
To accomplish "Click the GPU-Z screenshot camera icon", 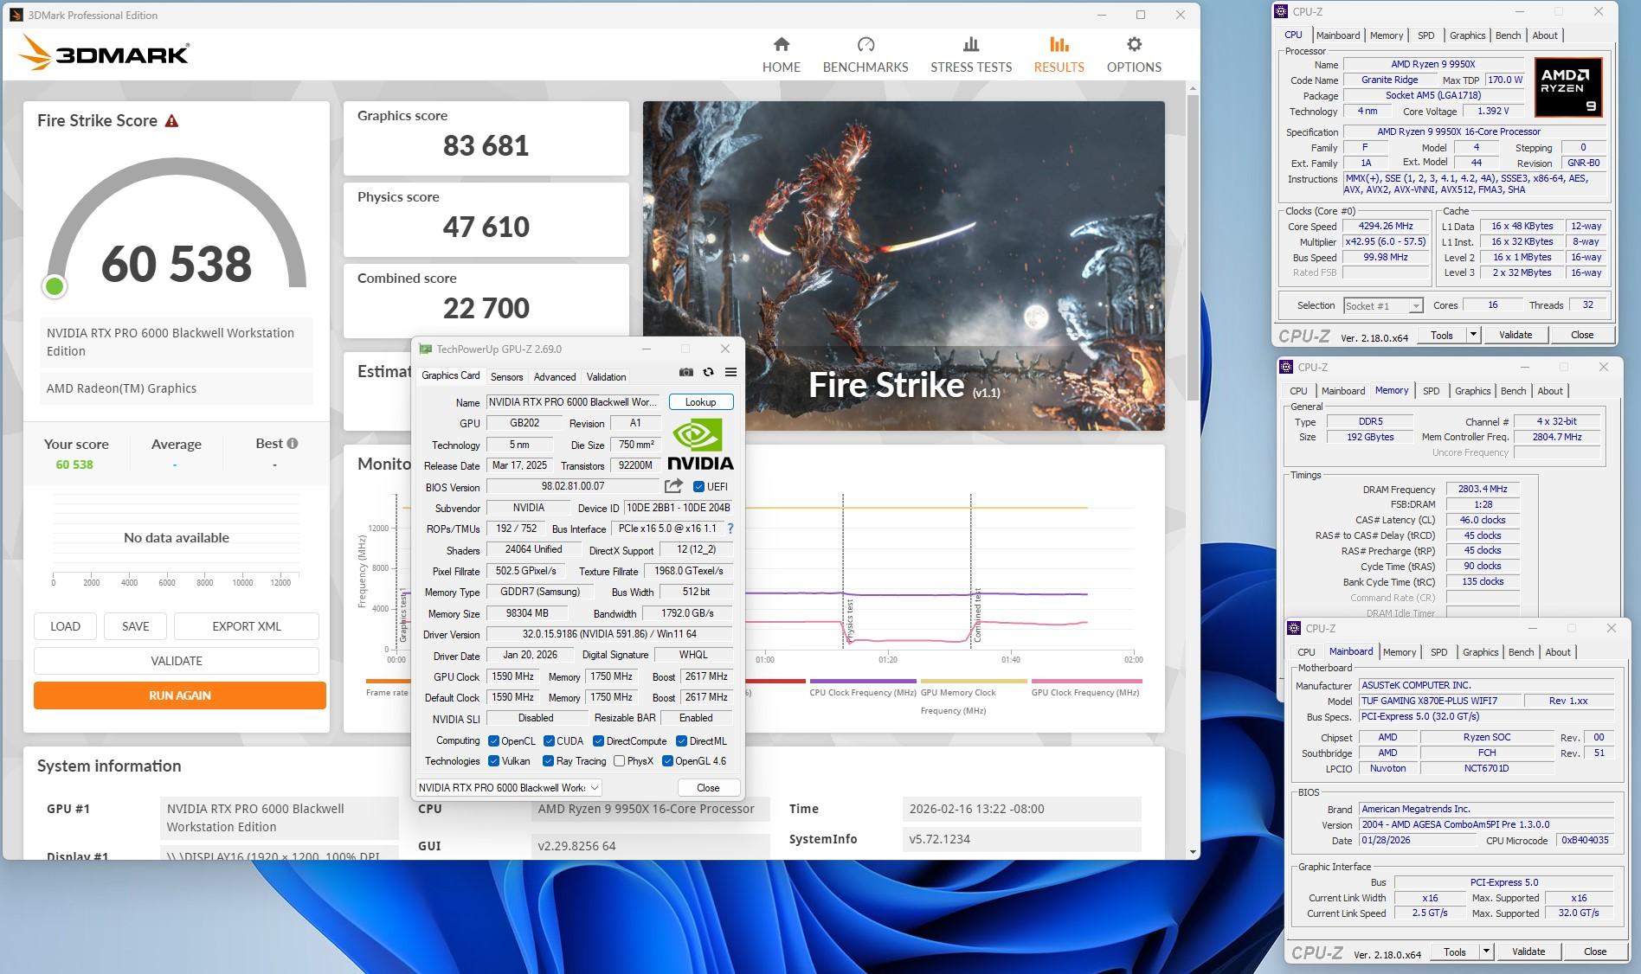I will pyautogui.click(x=685, y=372).
